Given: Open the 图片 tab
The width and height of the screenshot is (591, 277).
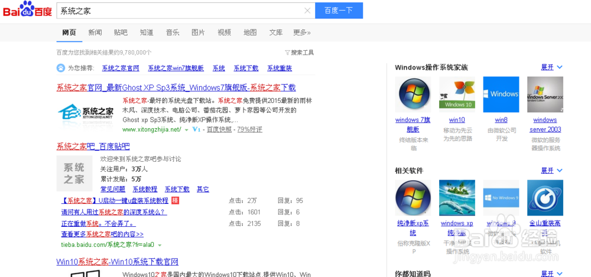Looking at the screenshot, I should click(198, 32).
